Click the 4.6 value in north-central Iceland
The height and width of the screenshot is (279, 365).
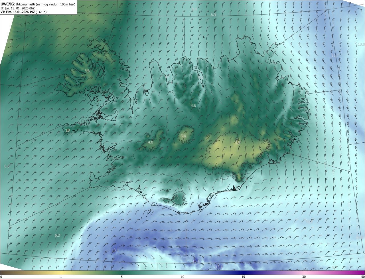pyautogui.click(x=193, y=106)
